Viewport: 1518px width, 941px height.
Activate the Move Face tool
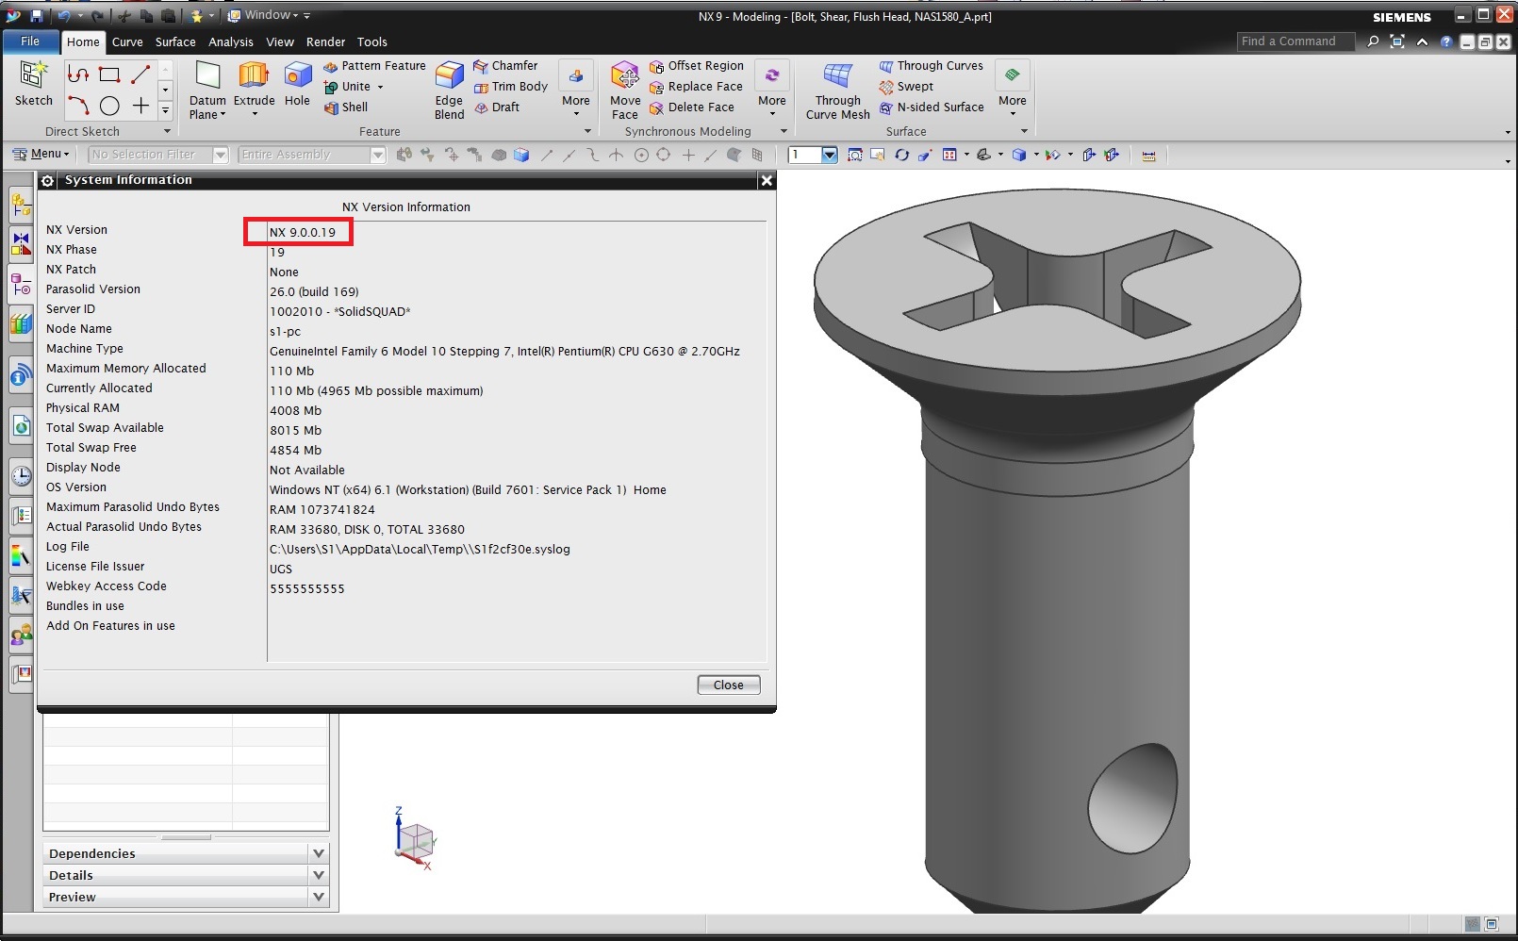click(x=625, y=90)
